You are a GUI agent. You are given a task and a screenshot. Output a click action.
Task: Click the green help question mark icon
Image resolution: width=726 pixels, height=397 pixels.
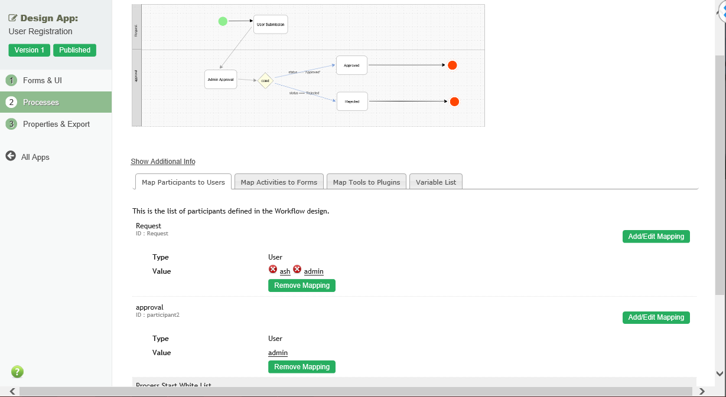tap(17, 372)
